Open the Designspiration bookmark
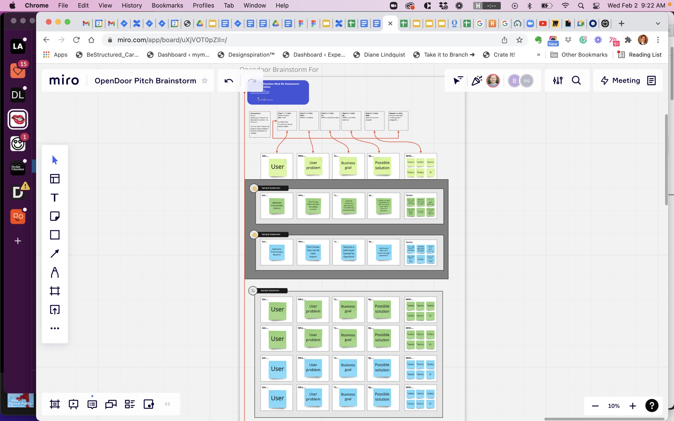674x421 pixels. coord(246,55)
